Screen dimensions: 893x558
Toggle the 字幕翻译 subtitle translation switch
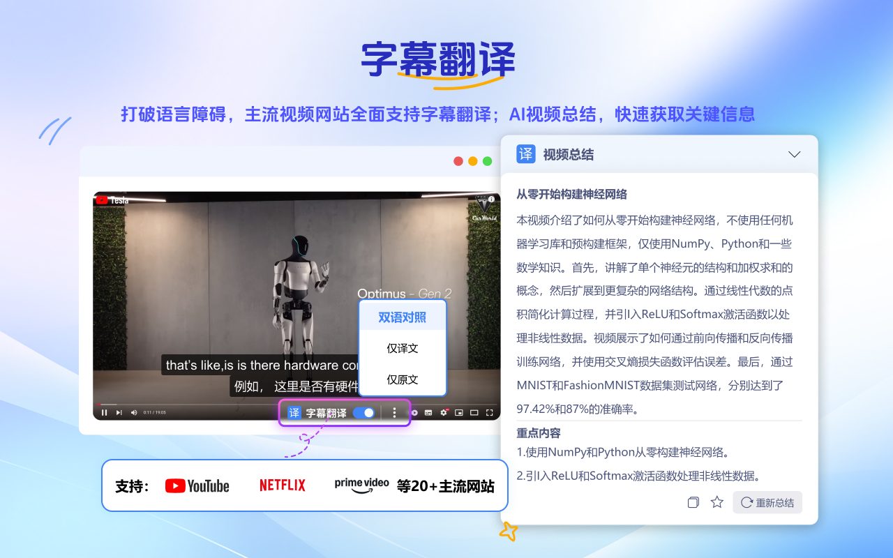pyautogui.click(x=364, y=412)
